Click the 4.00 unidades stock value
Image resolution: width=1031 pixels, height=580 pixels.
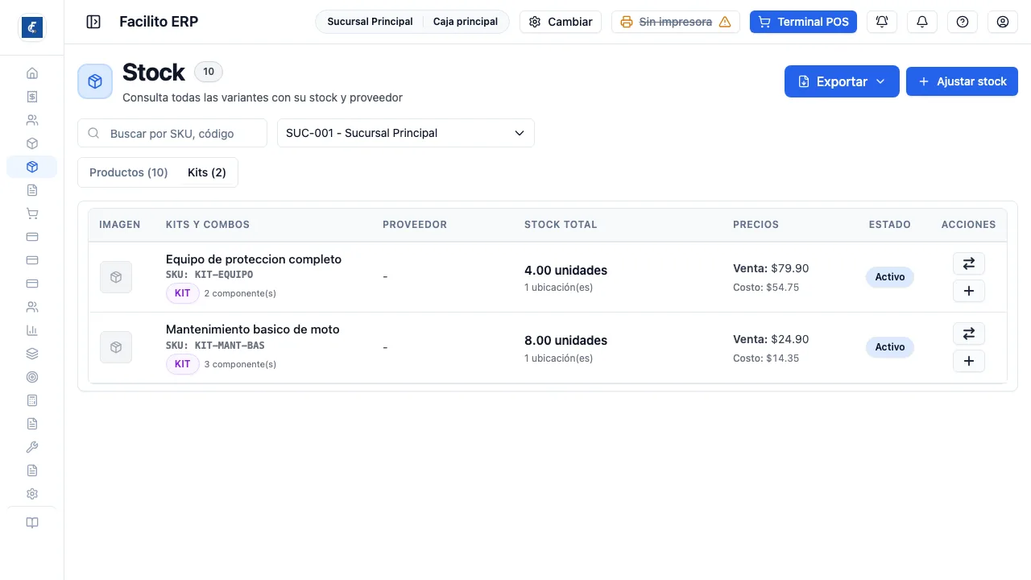(565, 271)
